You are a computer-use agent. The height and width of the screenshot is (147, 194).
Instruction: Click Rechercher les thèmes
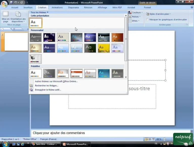tap(47, 86)
